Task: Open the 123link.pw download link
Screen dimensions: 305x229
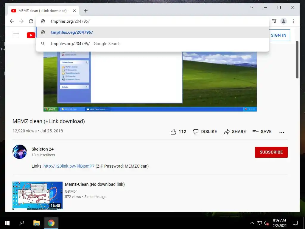Action: tap(69, 166)
